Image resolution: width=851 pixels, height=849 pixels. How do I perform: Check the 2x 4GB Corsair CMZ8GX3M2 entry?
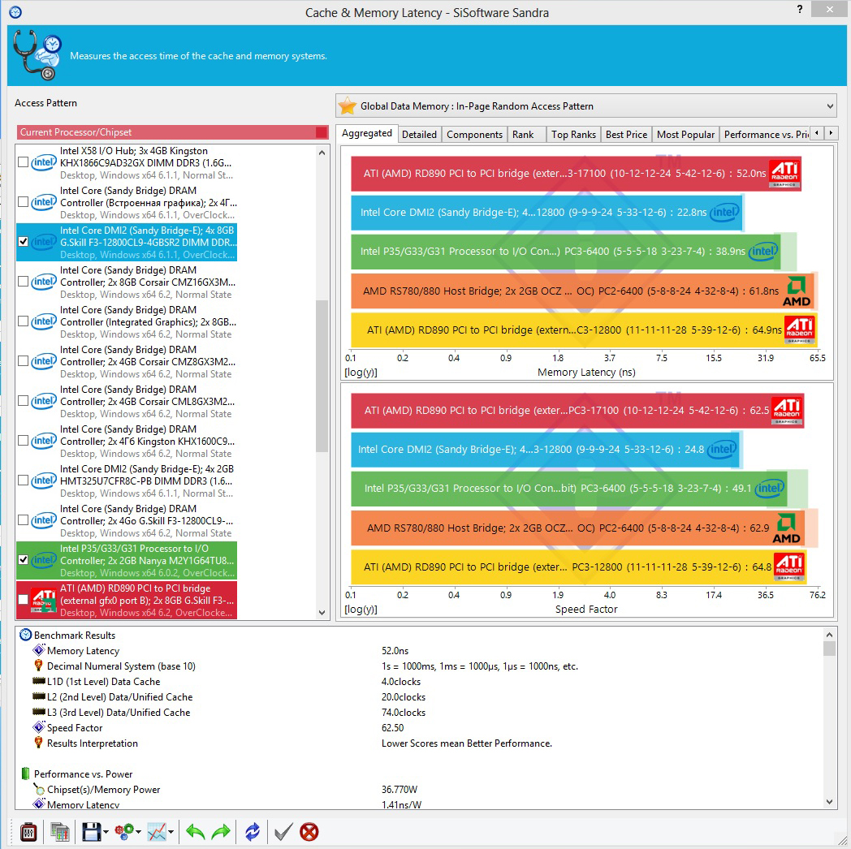24,360
